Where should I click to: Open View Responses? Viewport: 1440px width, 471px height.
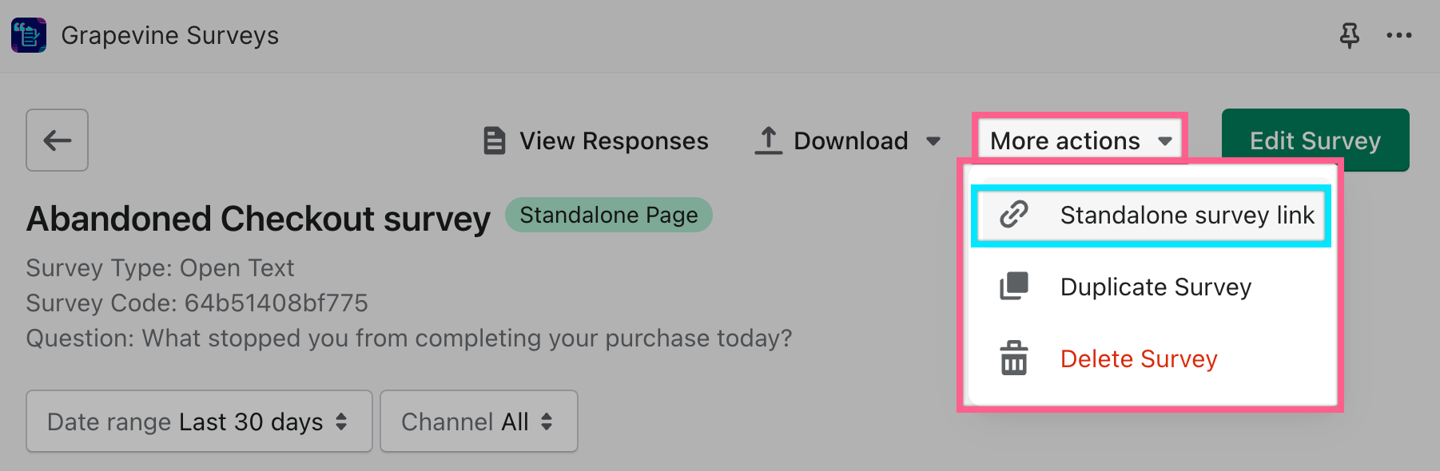613,141
